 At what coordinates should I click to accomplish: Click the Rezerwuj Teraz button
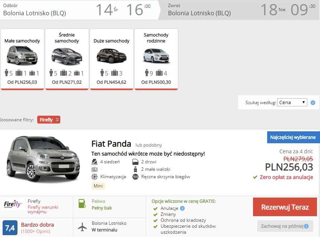point(285,207)
